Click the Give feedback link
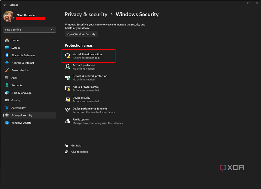Screen dimensions: 261x189 tap(80, 152)
